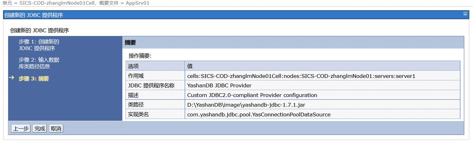The height and width of the screenshot is (143, 473).
Task: Select 步骤 2: 输入数据库类路径信息
Action: pos(39,63)
